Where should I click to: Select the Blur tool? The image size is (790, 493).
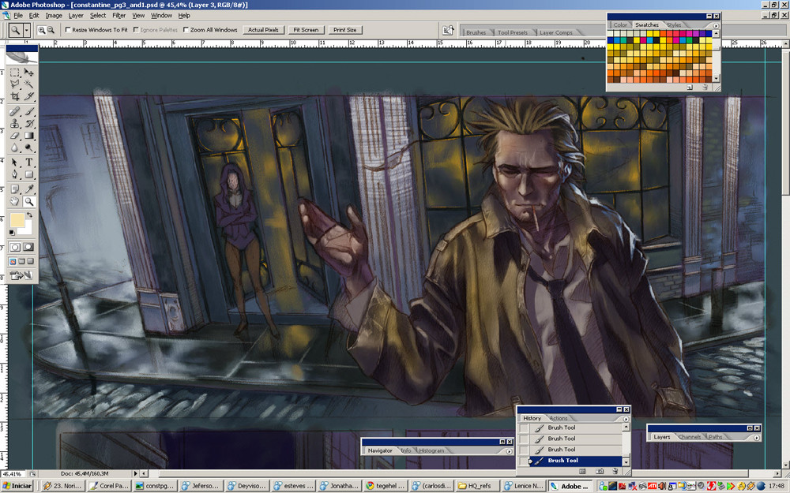14,148
